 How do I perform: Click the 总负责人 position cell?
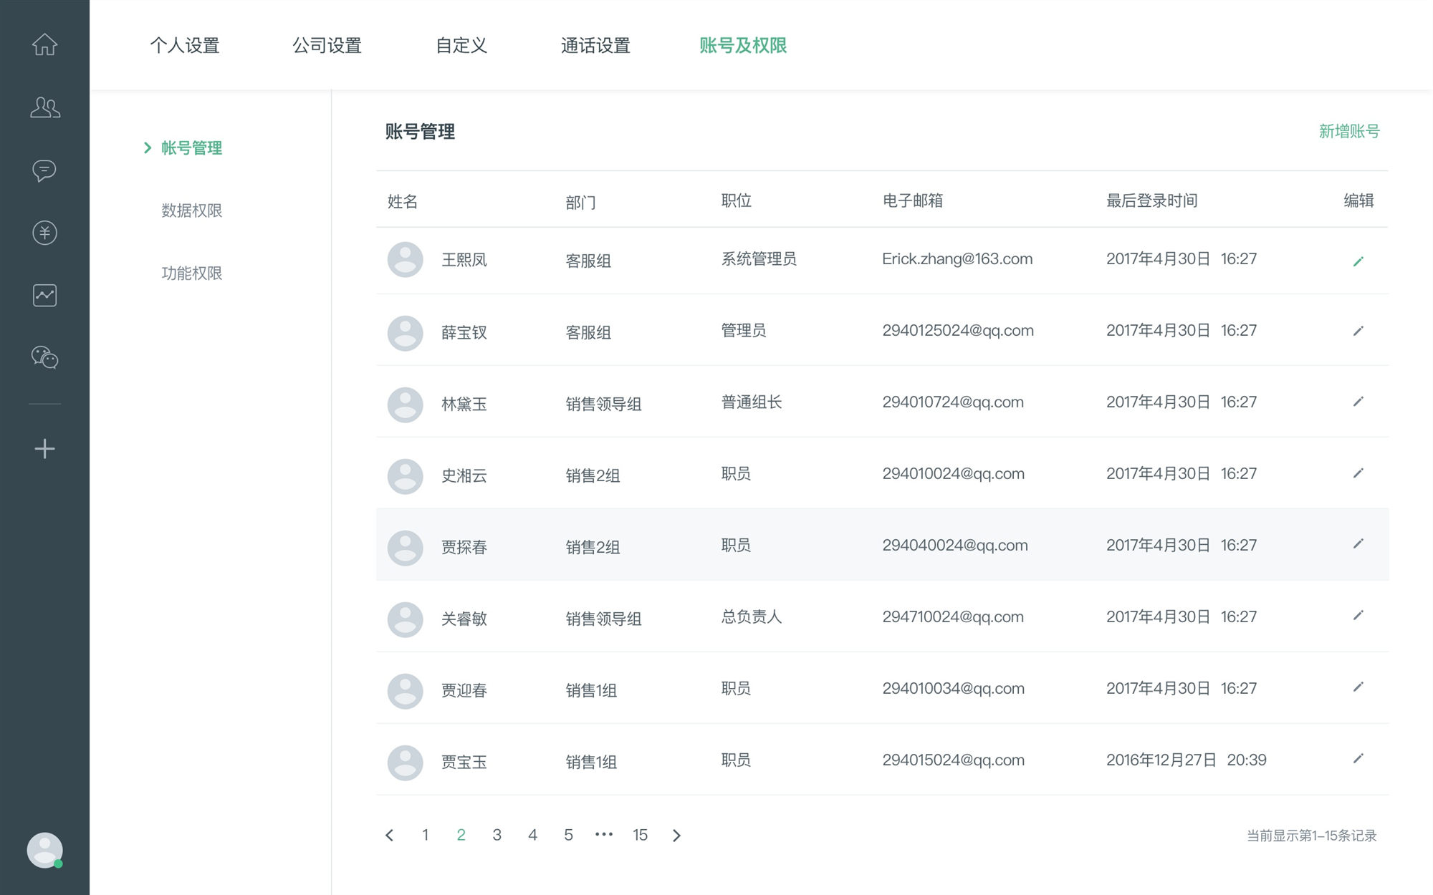(751, 616)
